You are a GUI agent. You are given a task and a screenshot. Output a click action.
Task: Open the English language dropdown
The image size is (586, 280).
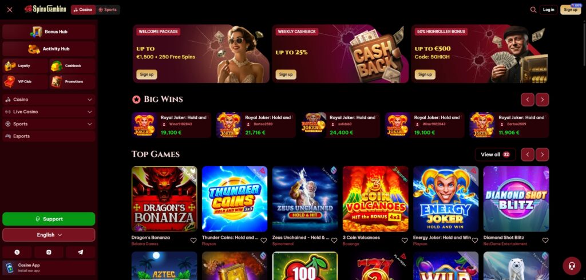point(49,235)
